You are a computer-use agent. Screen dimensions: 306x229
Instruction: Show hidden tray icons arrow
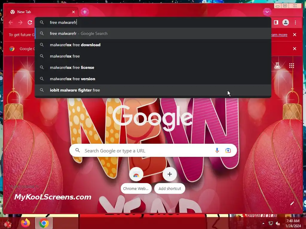pyautogui.click(x=263, y=223)
